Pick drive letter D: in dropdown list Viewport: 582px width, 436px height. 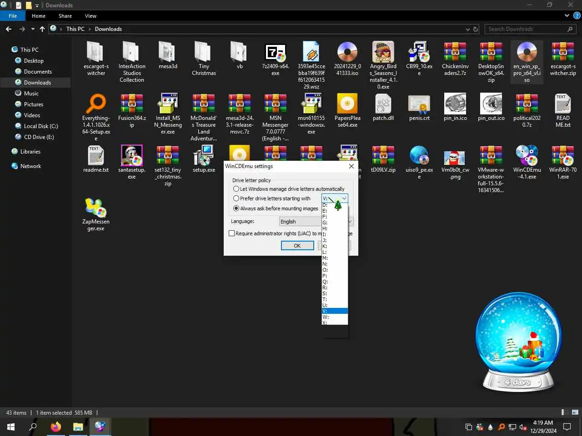tap(335, 205)
